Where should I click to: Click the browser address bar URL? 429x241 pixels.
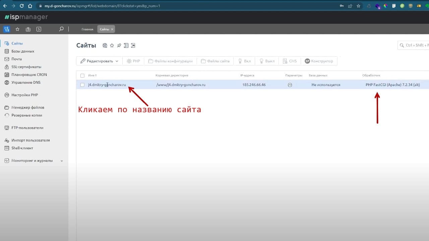[x=102, y=6]
